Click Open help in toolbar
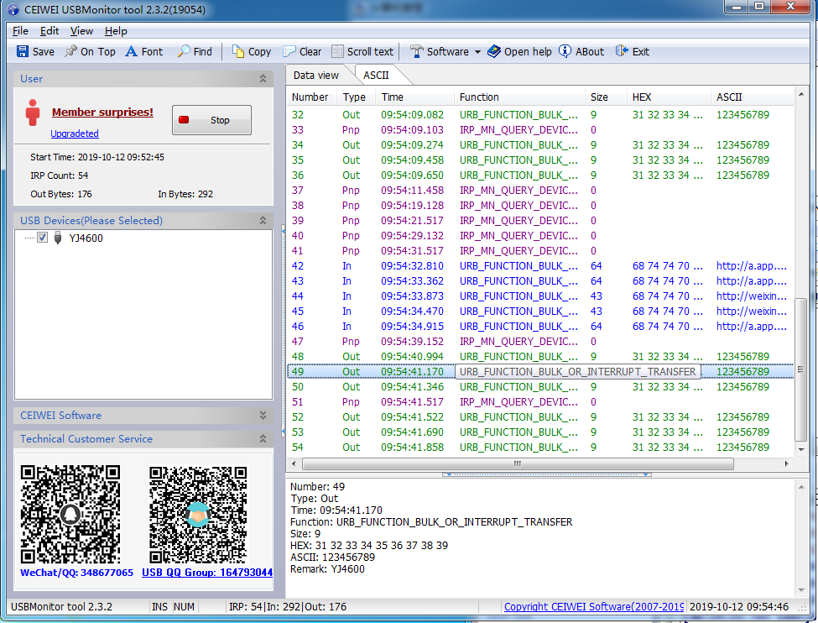The height and width of the screenshot is (623, 818). click(x=519, y=51)
